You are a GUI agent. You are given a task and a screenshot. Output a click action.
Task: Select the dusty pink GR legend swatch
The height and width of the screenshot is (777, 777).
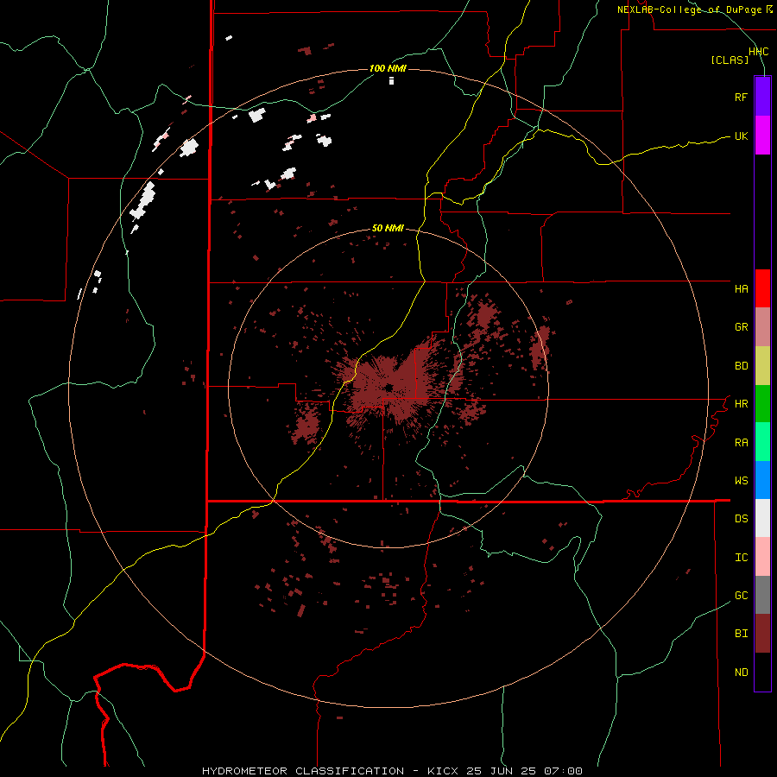pos(762,327)
